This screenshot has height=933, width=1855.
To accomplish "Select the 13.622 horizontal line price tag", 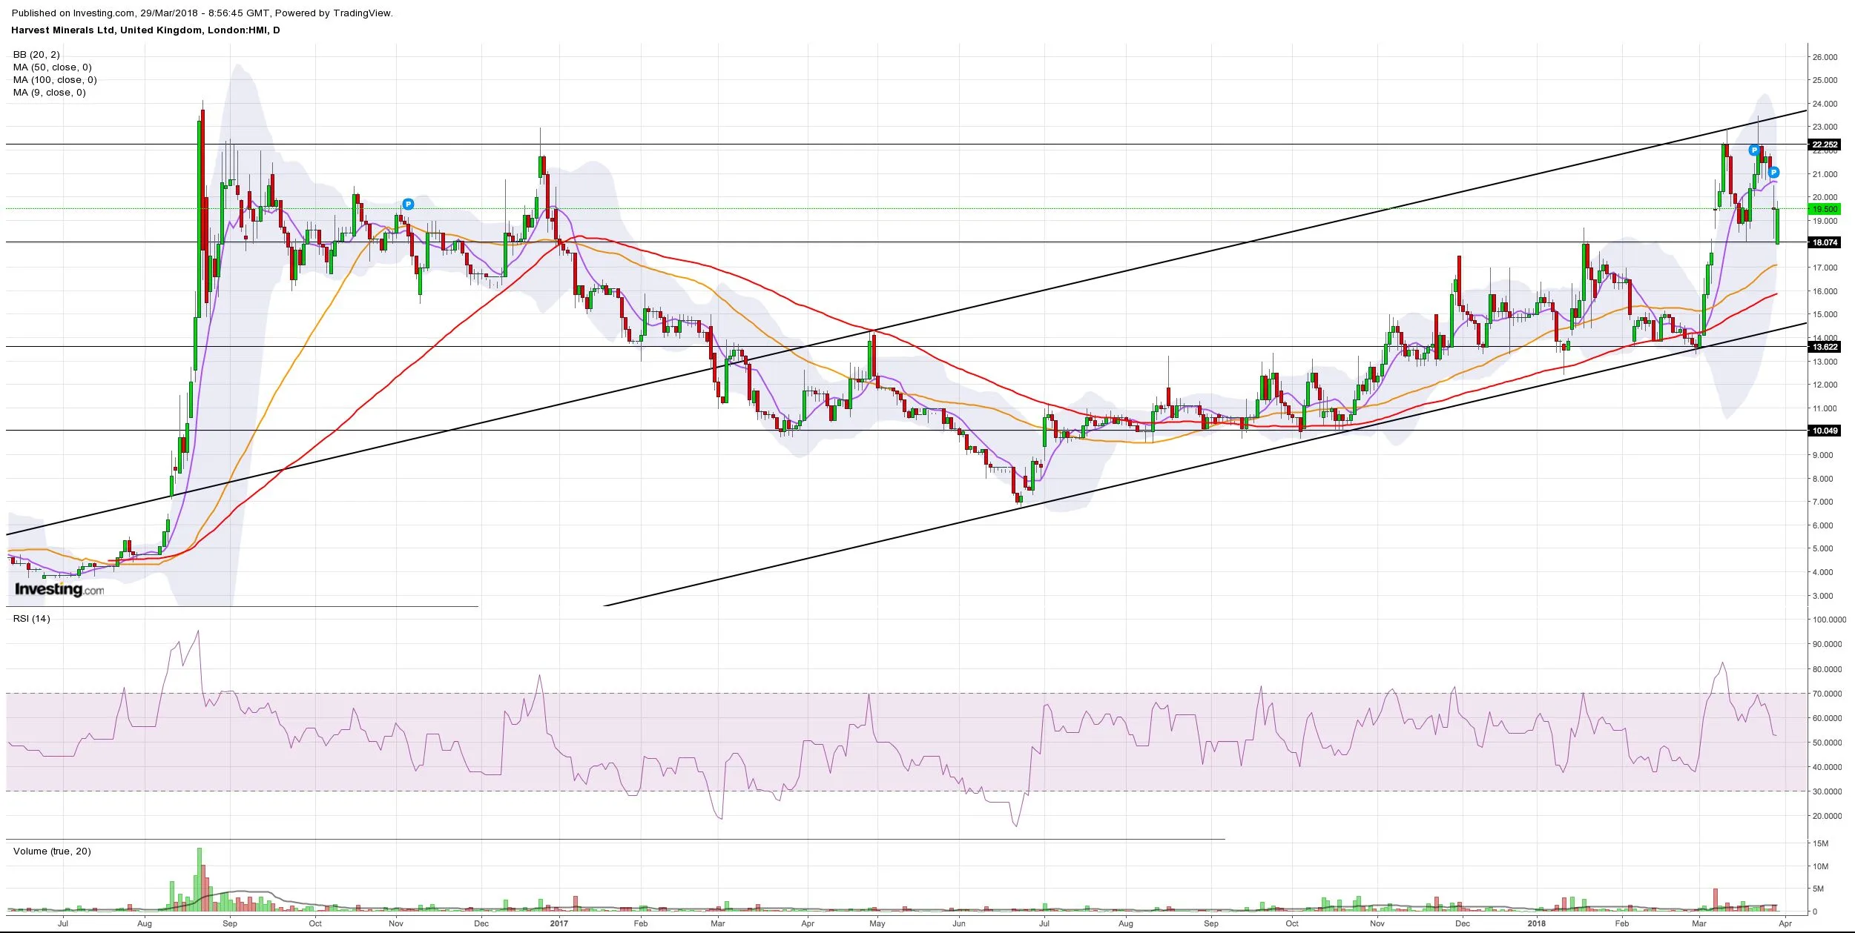I will [x=1825, y=347].
